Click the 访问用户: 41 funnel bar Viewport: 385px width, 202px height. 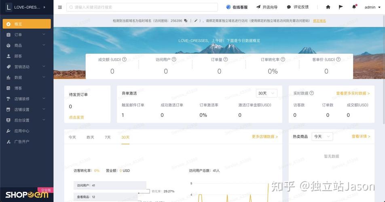pyautogui.click(x=110, y=185)
